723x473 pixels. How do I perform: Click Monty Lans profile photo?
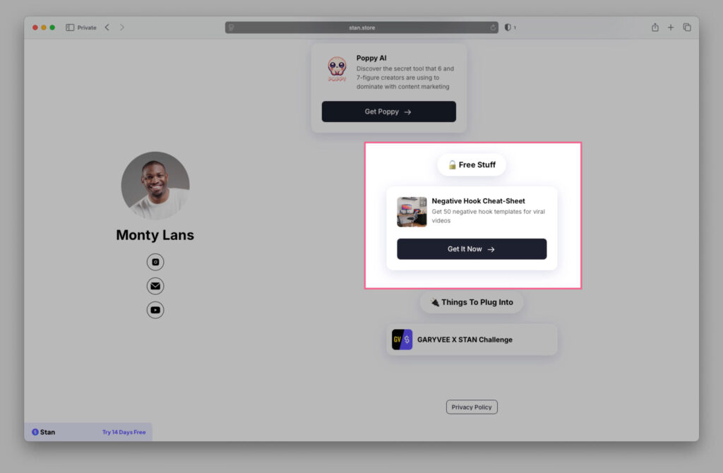[x=155, y=185]
